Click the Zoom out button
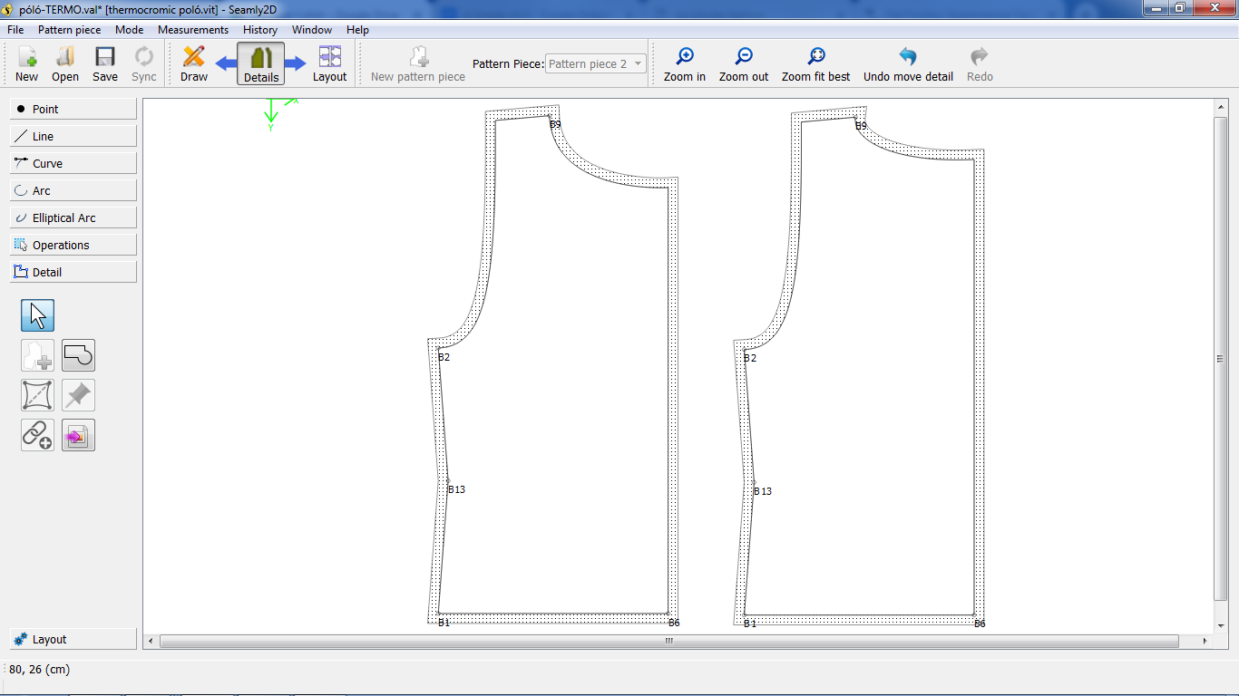Image resolution: width=1239 pixels, height=696 pixels. 744,64
